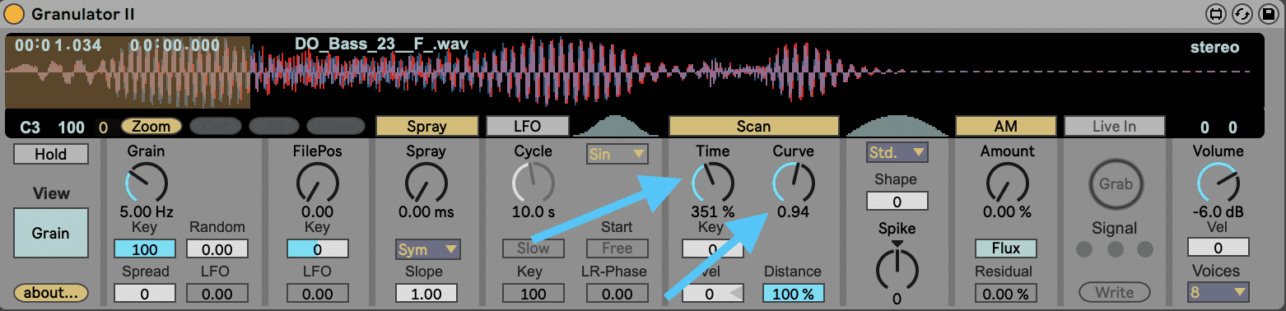
Task: Open the Voices count dropdown
Action: click(1218, 292)
